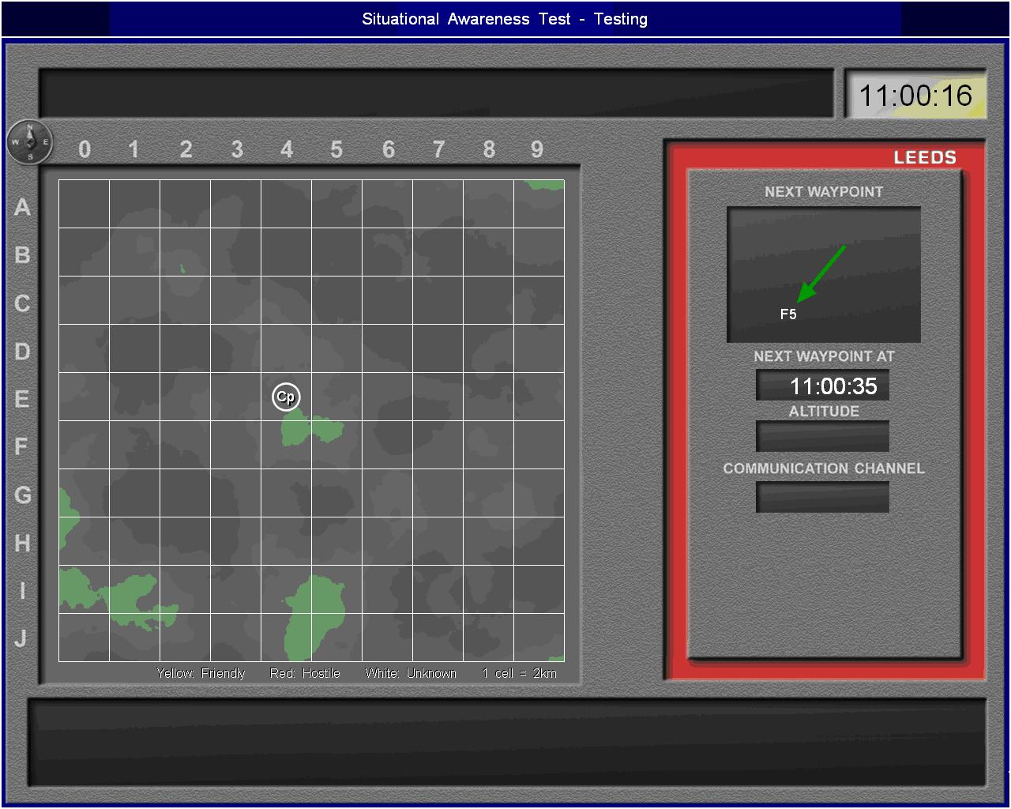Click the small green patch in row B

pyautogui.click(x=182, y=269)
